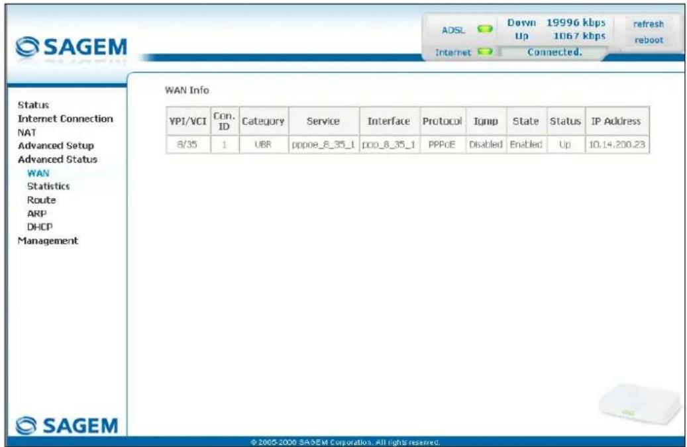Open Internet Connection menu
This screenshot has height=447, width=687.
pyautogui.click(x=66, y=119)
